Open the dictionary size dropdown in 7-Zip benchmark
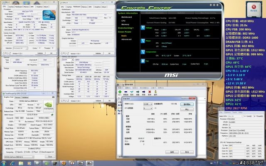This screenshot has height=166, width=266. 148,104
